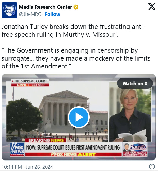Open the tweet info icon

pos(152,167)
